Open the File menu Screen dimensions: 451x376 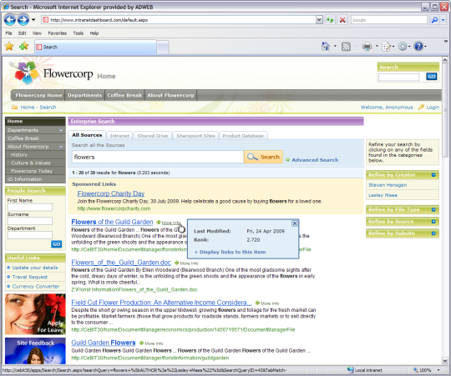[8, 33]
